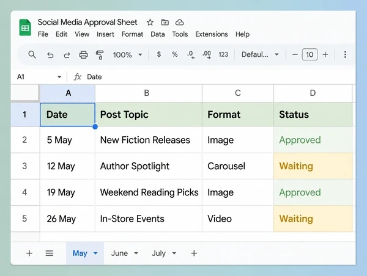The image size is (367, 276).
Task: Open the toolbar overflow three-dot menu
Action: [345, 54]
